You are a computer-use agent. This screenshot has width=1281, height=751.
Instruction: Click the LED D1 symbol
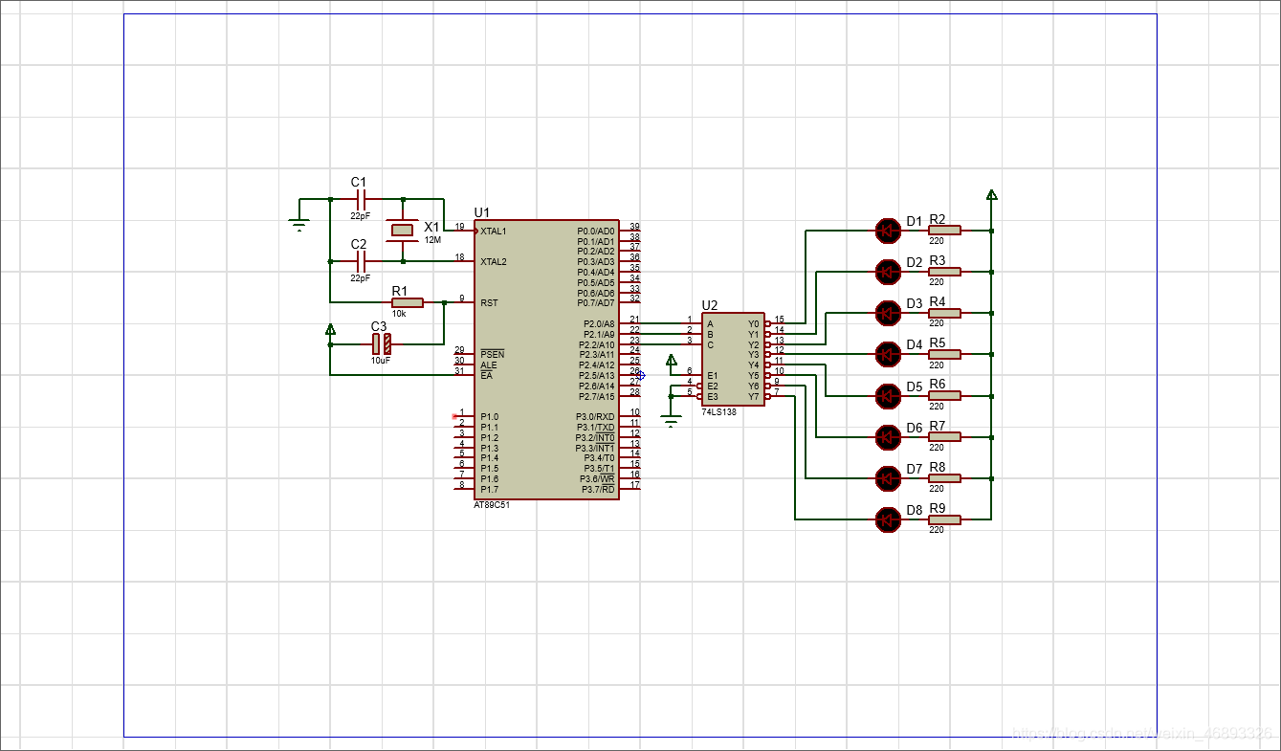click(x=889, y=230)
